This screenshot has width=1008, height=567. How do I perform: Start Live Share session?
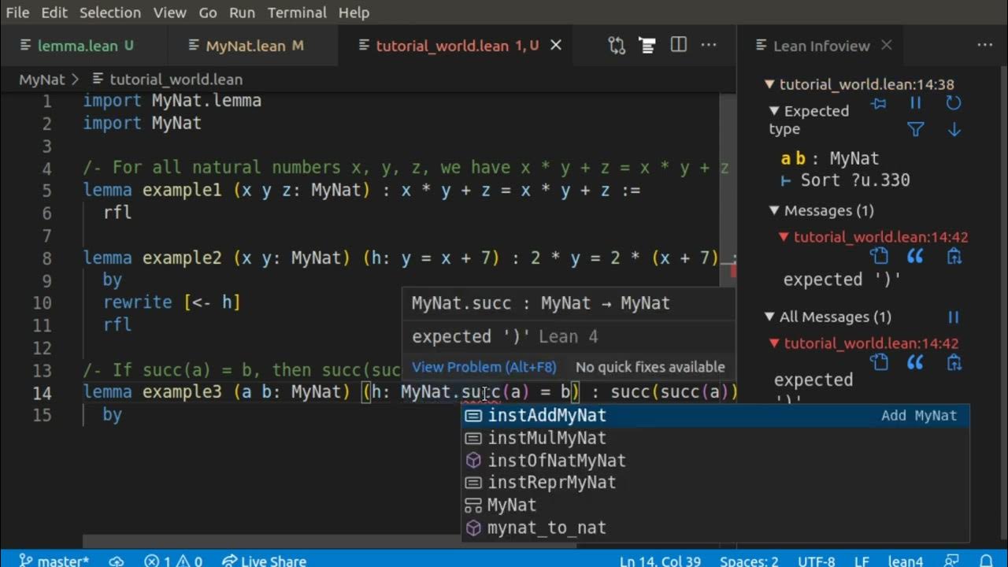click(264, 561)
